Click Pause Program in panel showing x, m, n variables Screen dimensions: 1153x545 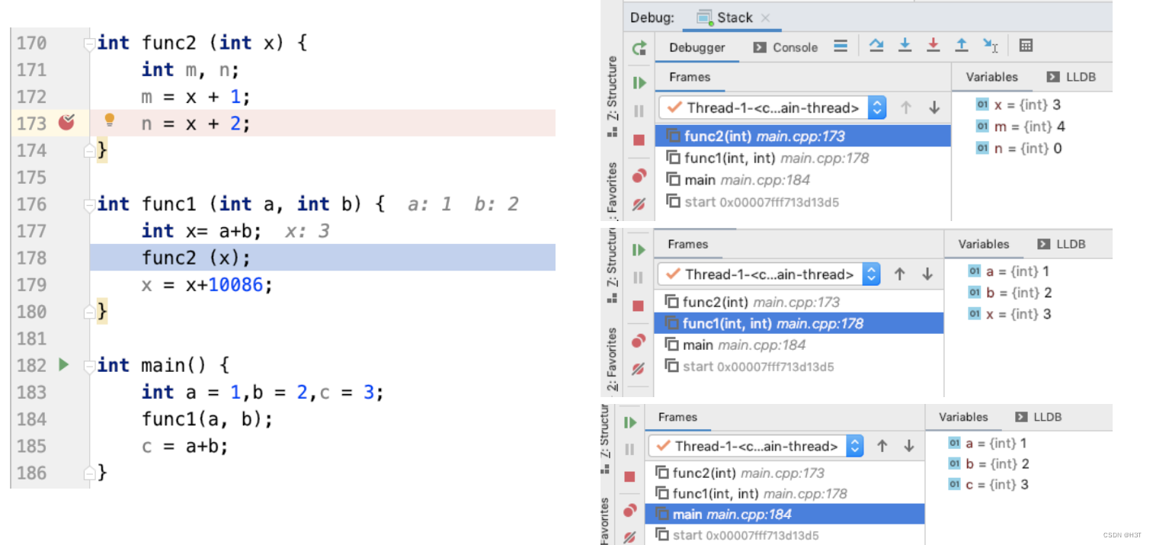pyautogui.click(x=639, y=111)
